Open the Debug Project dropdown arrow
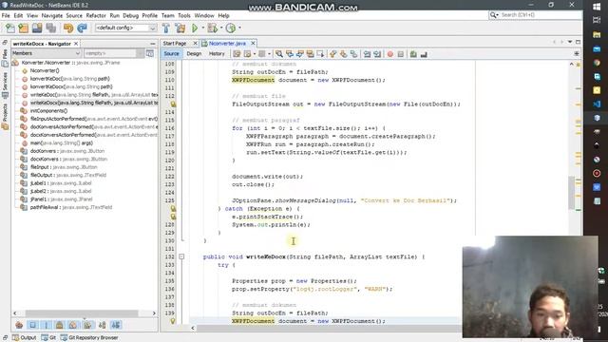 coord(221,28)
